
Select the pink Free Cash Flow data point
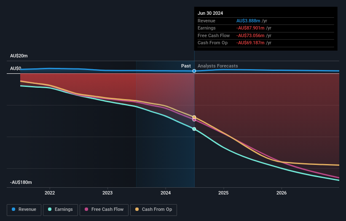pyautogui.click(x=194, y=120)
